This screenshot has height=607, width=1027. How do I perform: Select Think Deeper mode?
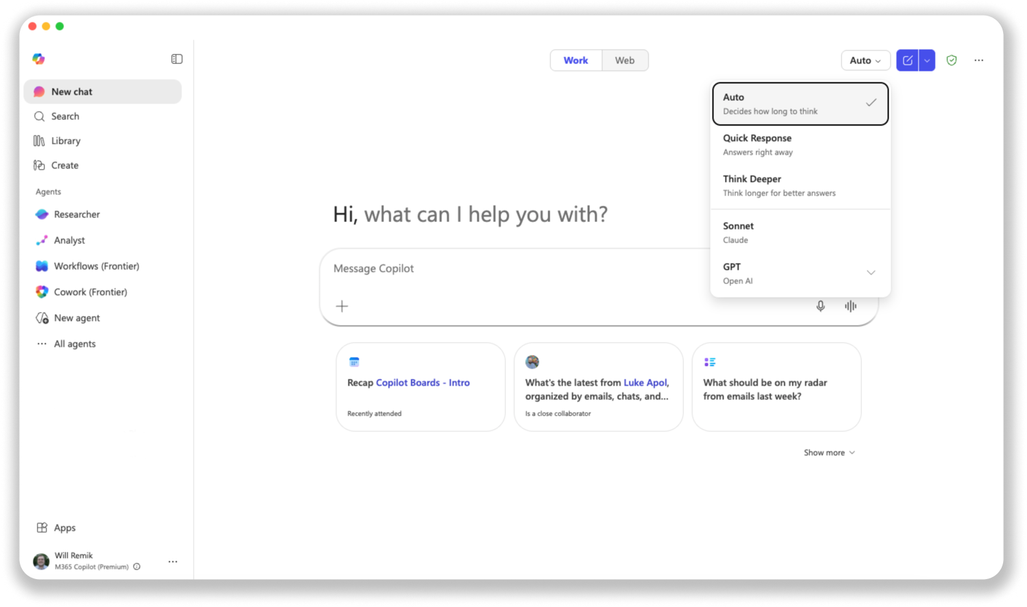pos(800,186)
